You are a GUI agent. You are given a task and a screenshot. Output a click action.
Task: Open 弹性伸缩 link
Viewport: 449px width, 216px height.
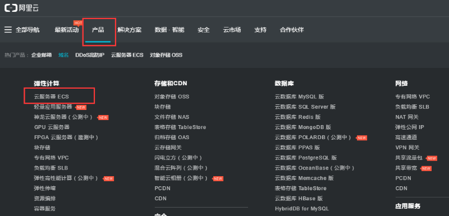[x=45, y=189]
